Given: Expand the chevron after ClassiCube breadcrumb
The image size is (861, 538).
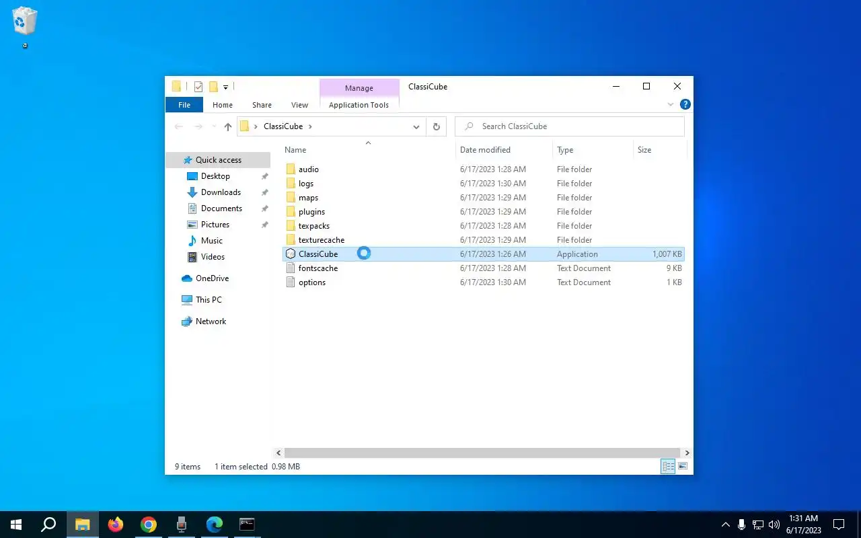Looking at the screenshot, I should click(310, 126).
